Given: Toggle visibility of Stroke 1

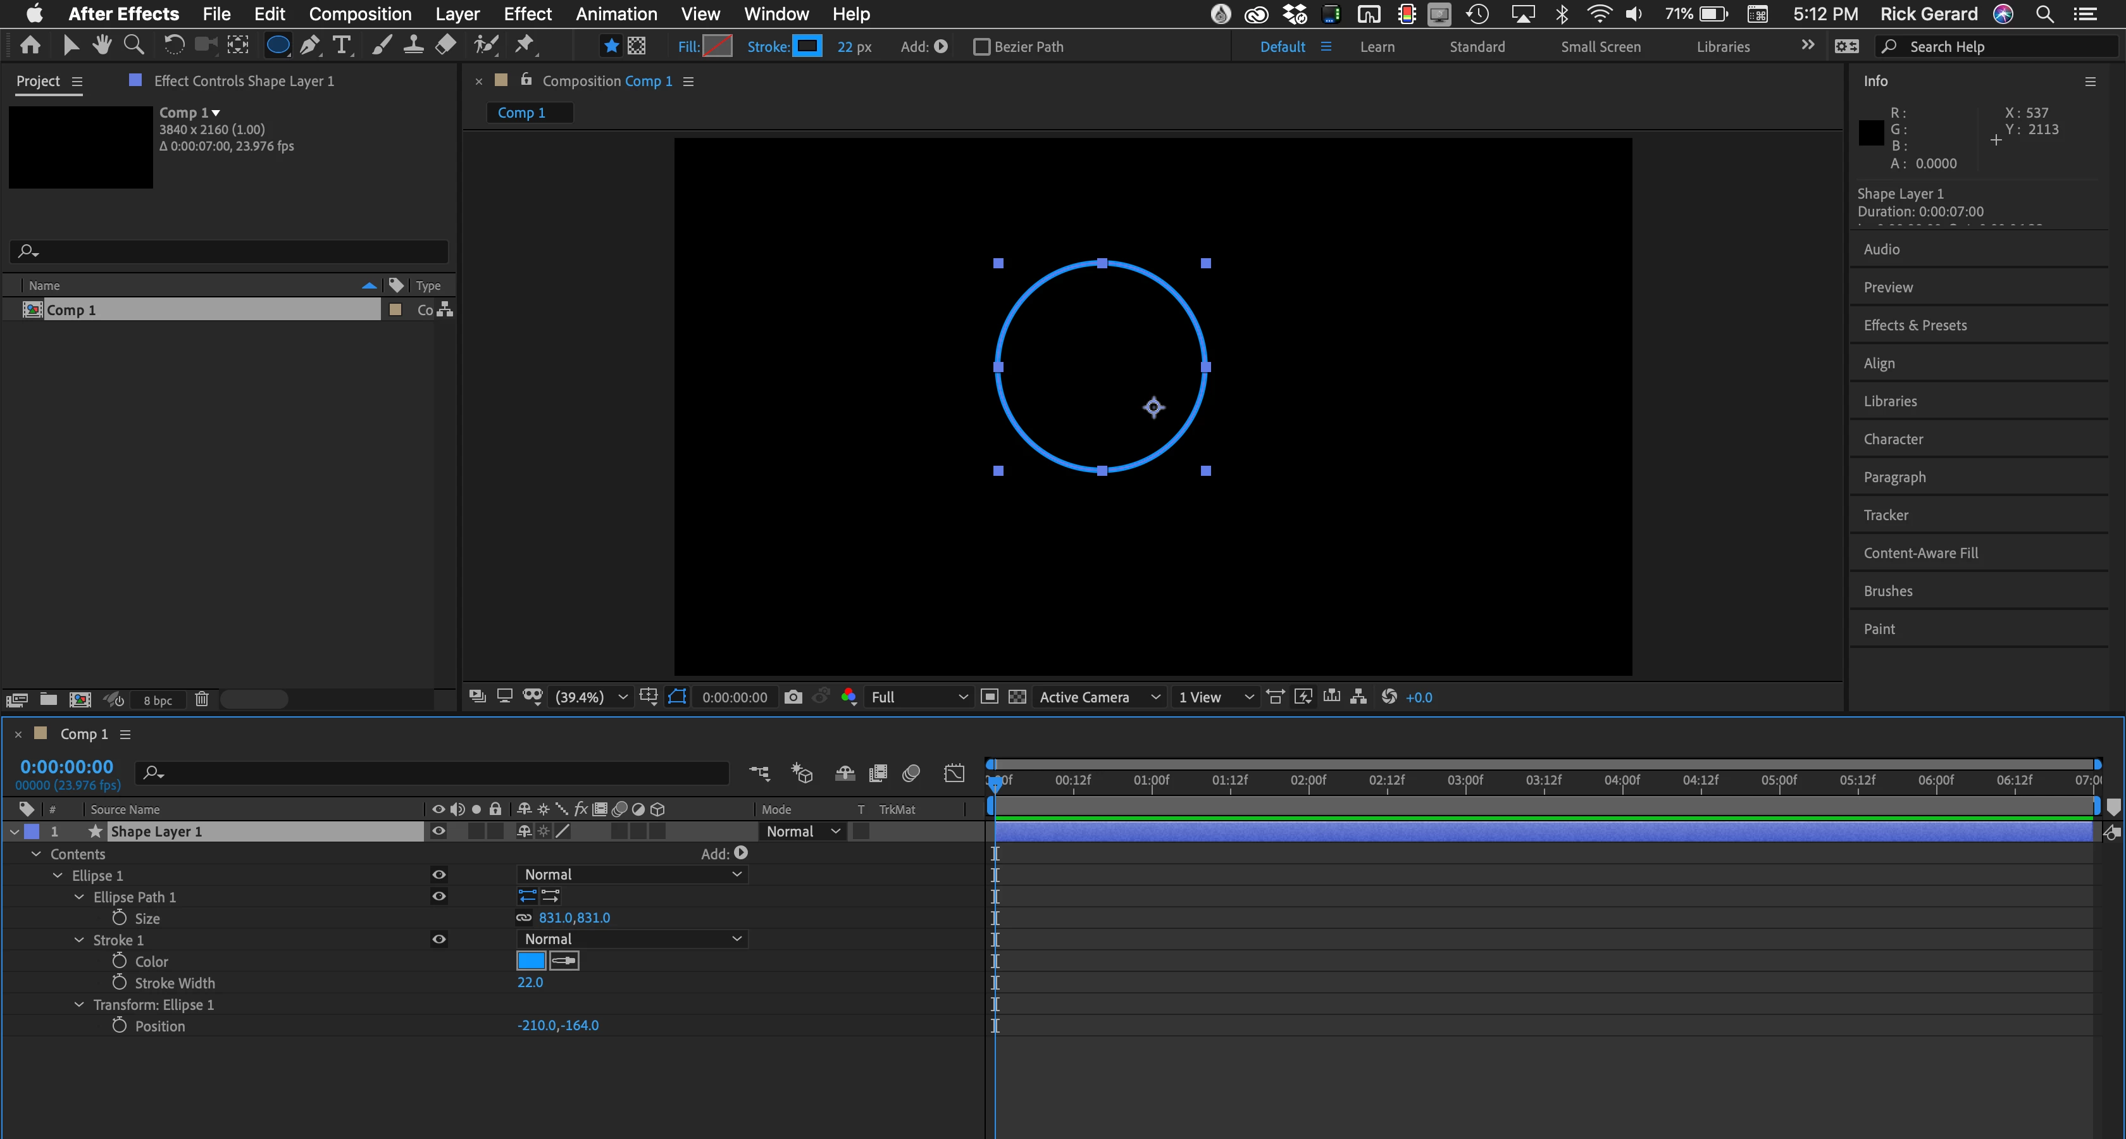Looking at the screenshot, I should (x=438, y=939).
